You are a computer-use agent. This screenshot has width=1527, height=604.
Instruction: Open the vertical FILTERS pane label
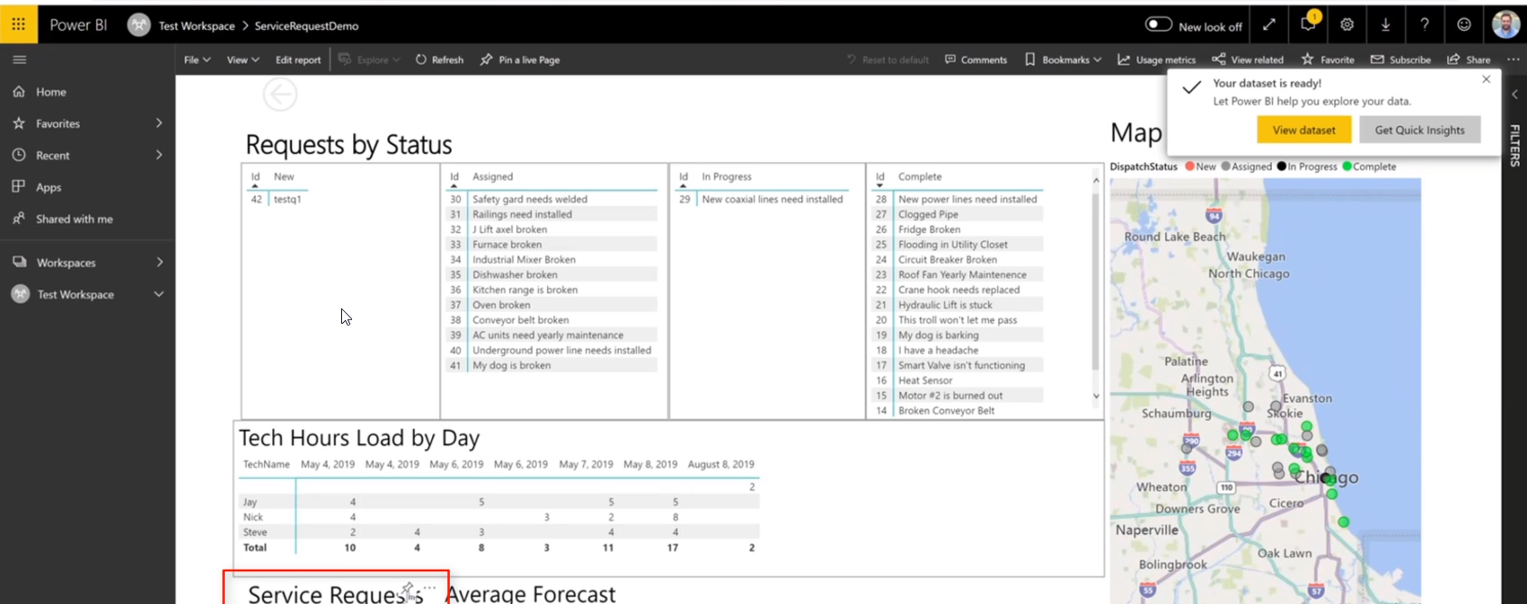1514,146
